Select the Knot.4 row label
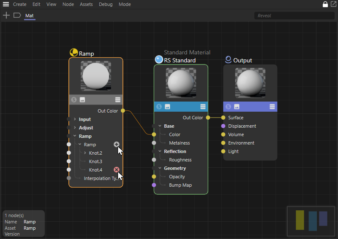 96,170
